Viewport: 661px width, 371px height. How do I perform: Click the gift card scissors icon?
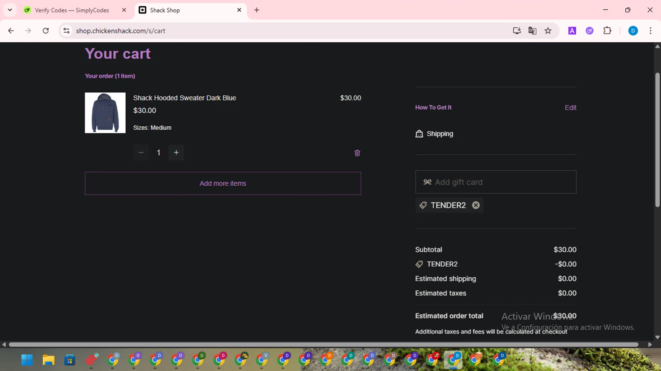coord(427,182)
